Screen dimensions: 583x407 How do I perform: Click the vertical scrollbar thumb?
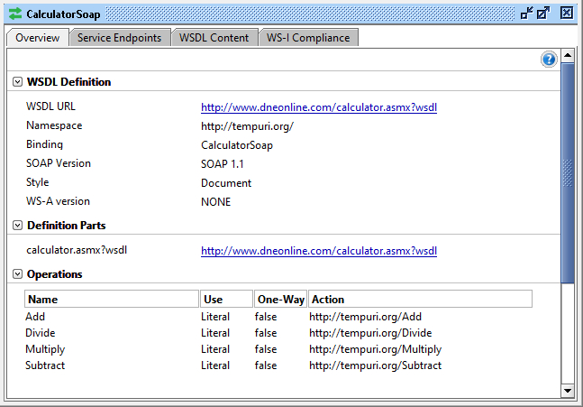(568, 173)
